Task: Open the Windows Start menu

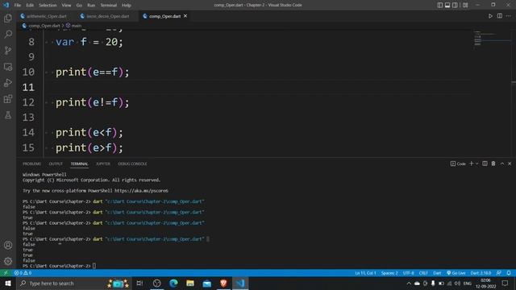Action: [8, 283]
